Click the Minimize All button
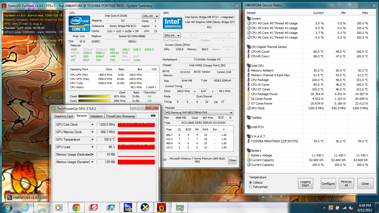 coord(346,184)
